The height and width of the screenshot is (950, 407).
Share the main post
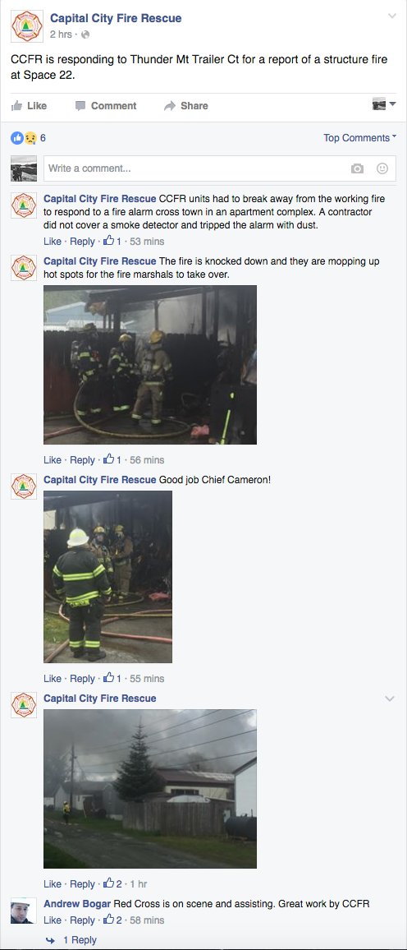(186, 105)
